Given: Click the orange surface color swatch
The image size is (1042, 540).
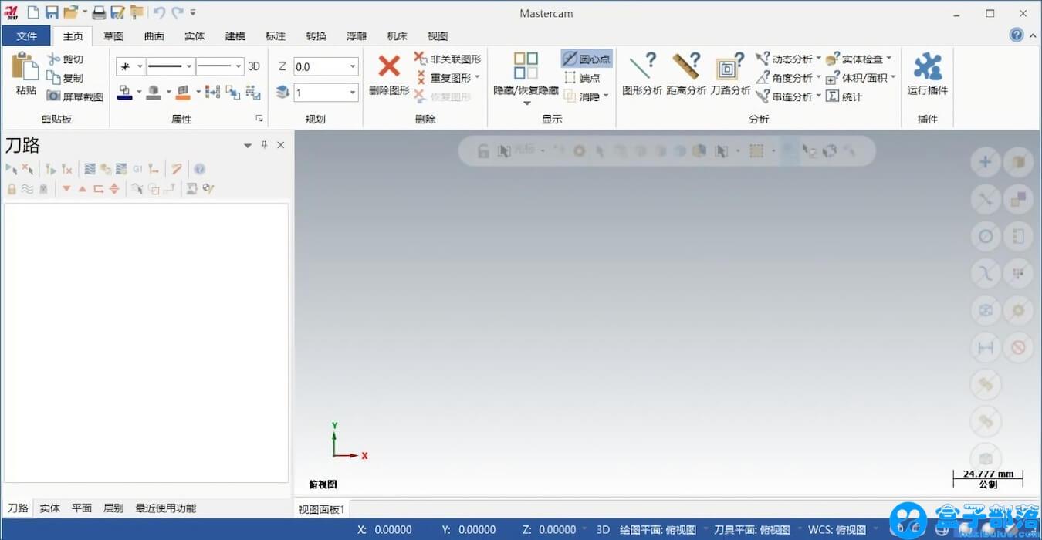Looking at the screenshot, I should tap(183, 93).
